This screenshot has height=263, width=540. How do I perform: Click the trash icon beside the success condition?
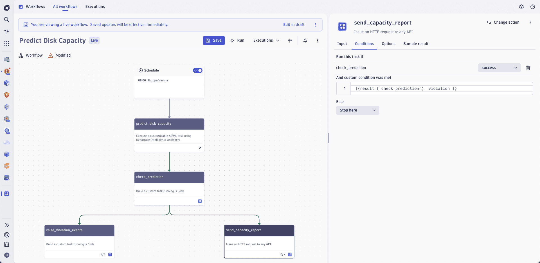[528, 68]
